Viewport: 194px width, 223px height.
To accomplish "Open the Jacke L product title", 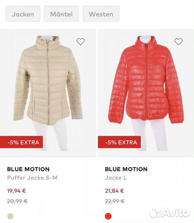I will click(x=116, y=178).
